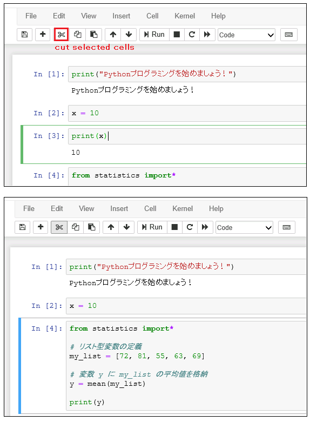Open View menu in the top notebook
The width and height of the screenshot is (310, 421).
tap(89, 16)
